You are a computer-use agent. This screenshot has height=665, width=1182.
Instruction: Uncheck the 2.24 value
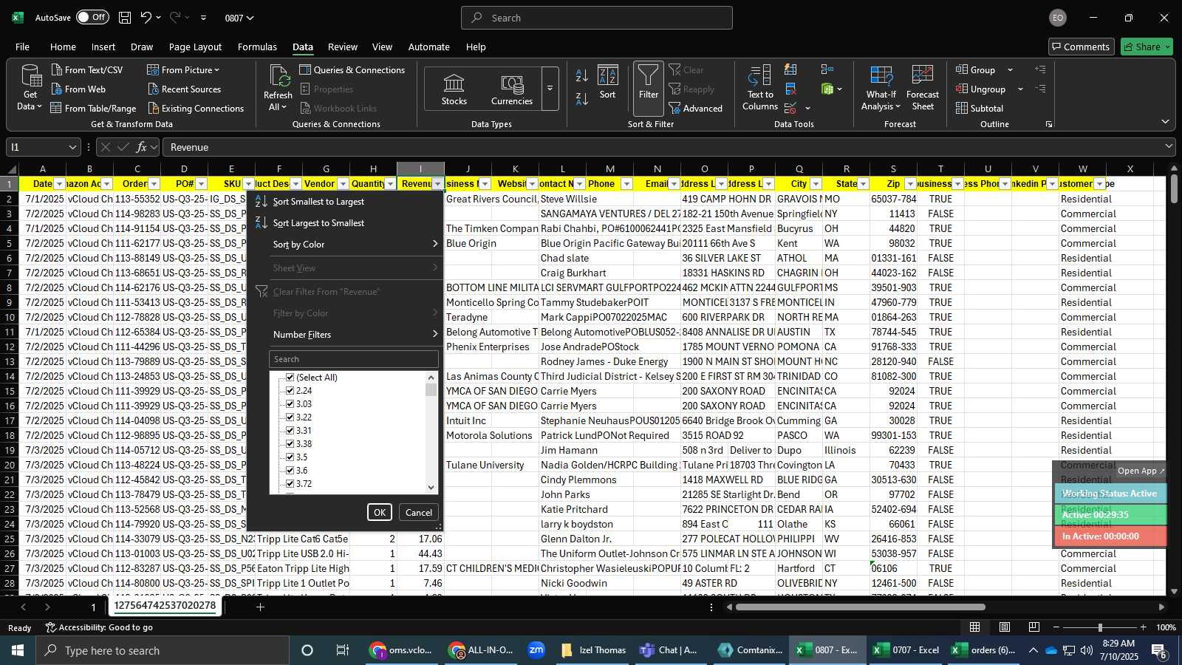point(290,391)
